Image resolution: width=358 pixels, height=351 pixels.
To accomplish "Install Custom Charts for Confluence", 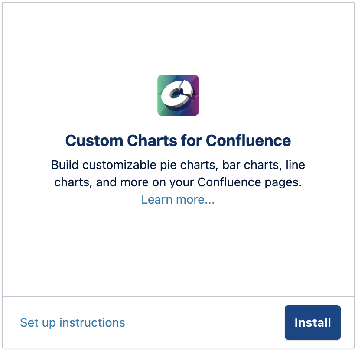I will pos(312,322).
